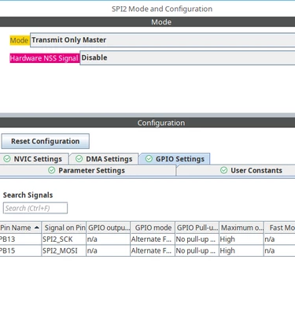This screenshot has width=295, height=315.
Task: Click the yellow Mode label
Action: coord(19,40)
